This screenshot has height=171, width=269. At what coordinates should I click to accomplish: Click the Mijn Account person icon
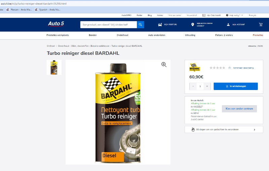tap(228, 25)
